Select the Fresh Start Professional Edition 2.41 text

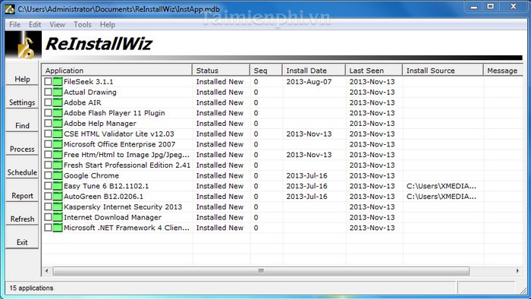tap(127, 165)
